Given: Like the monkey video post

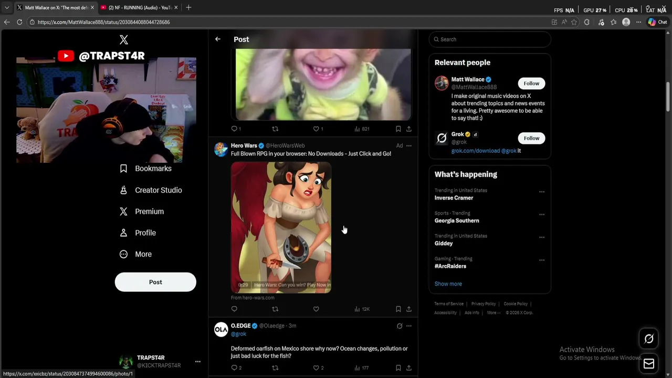Looking at the screenshot, I should coord(316,129).
